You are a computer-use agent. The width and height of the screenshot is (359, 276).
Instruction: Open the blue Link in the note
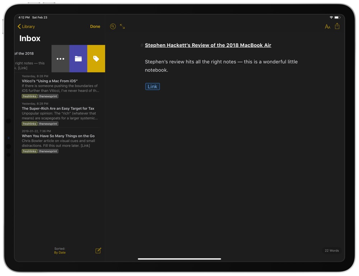pyautogui.click(x=153, y=86)
